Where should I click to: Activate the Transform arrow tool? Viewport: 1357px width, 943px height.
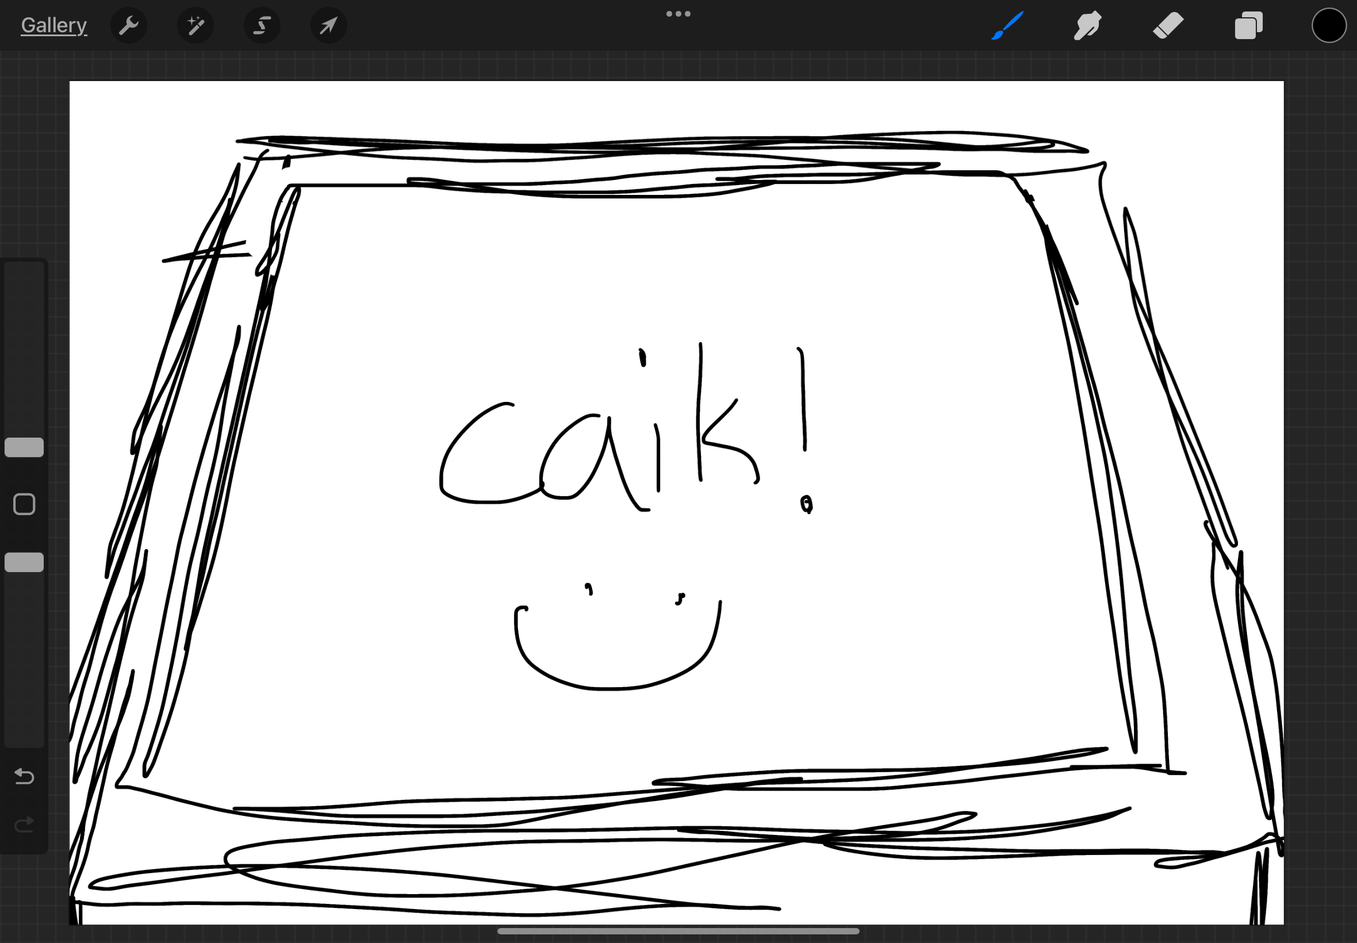click(x=328, y=25)
